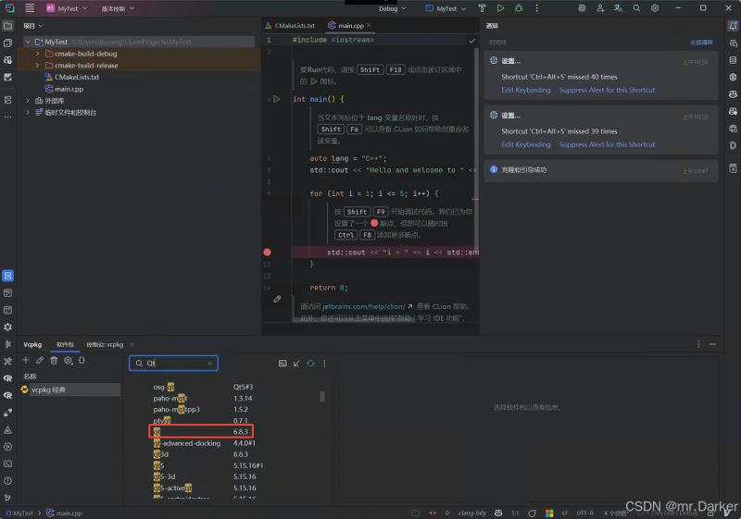This screenshot has width=741, height=519.
Task: Open the MyTest run configuration dropdown
Action: 446,8
